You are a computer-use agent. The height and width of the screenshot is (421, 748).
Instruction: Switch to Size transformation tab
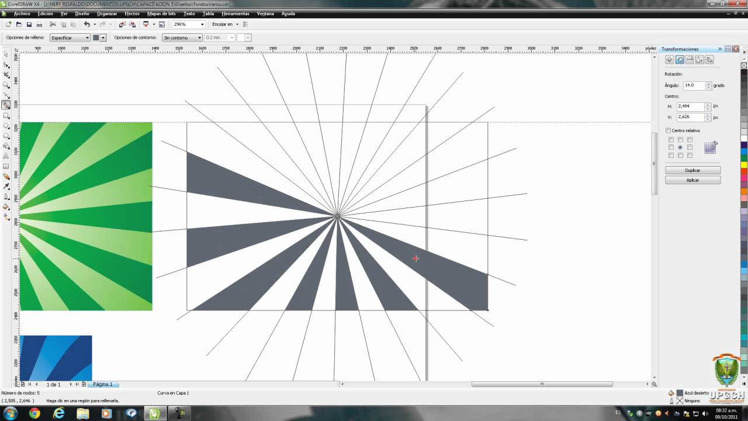[x=699, y=60]
